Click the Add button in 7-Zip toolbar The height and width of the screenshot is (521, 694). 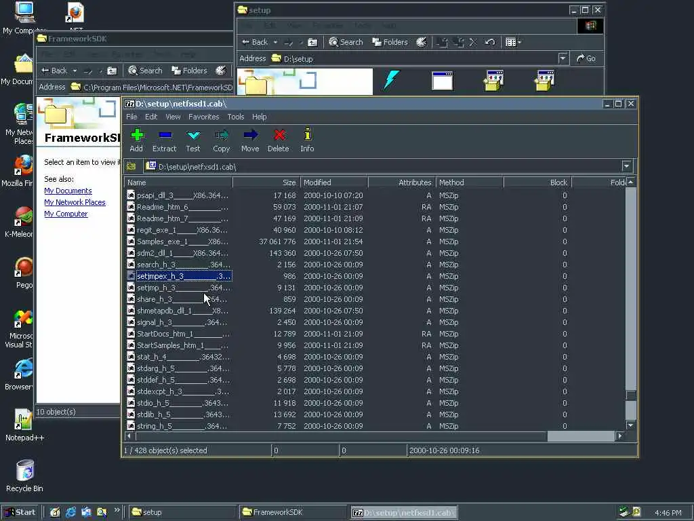[136, 140]
